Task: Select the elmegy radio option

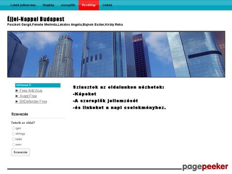Action: (14, 134)
